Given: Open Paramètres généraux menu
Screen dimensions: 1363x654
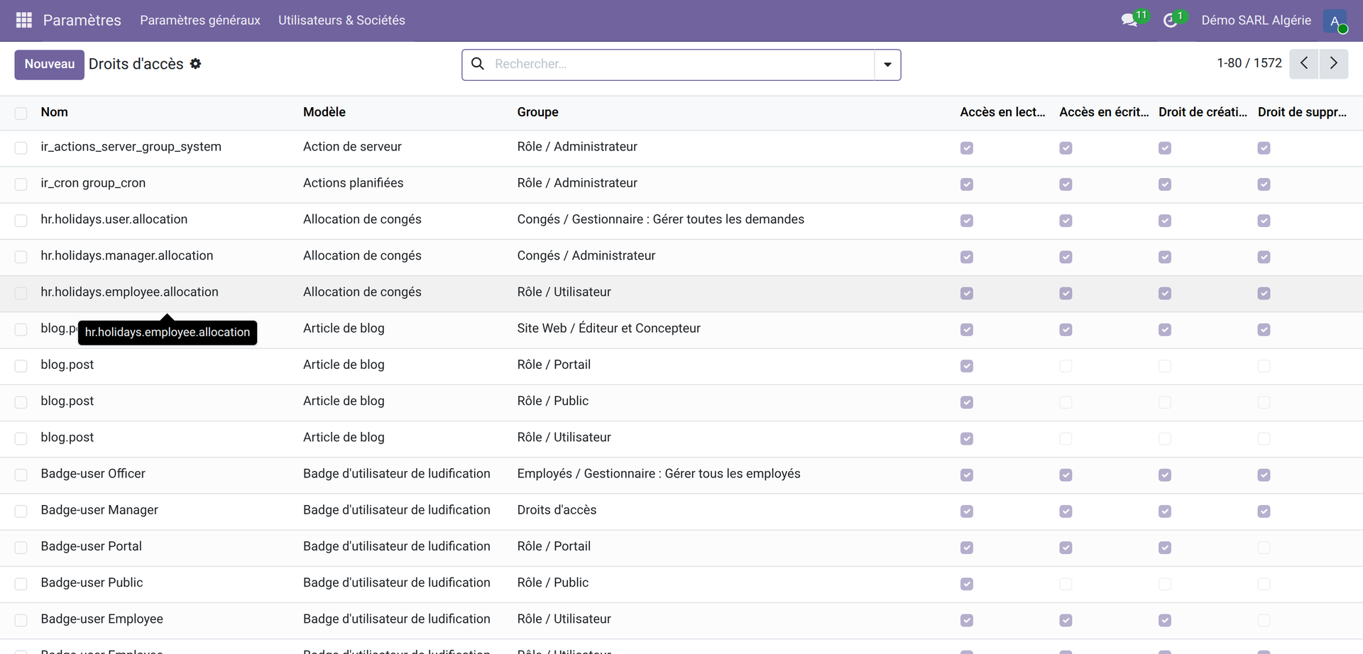Looking at the screenshot, I should tap(200, 21).
